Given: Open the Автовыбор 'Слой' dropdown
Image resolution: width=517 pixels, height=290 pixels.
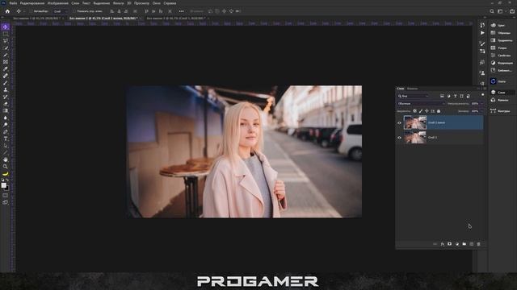Looking at the screenshot, I should click(x=61, y=11).
